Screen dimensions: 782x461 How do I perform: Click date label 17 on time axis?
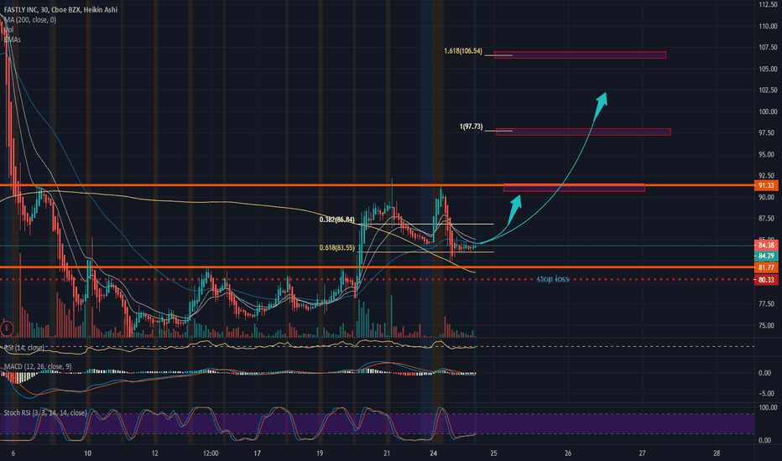click(258, 453)
